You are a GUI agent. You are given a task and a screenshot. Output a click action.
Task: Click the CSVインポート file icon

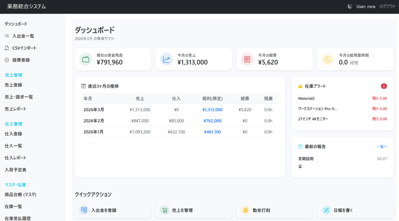7,48
